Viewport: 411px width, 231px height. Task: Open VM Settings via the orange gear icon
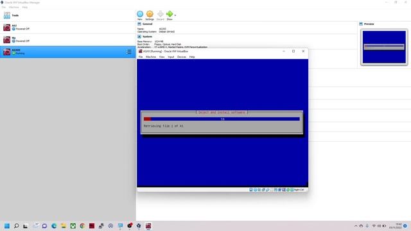click(150, 14)
